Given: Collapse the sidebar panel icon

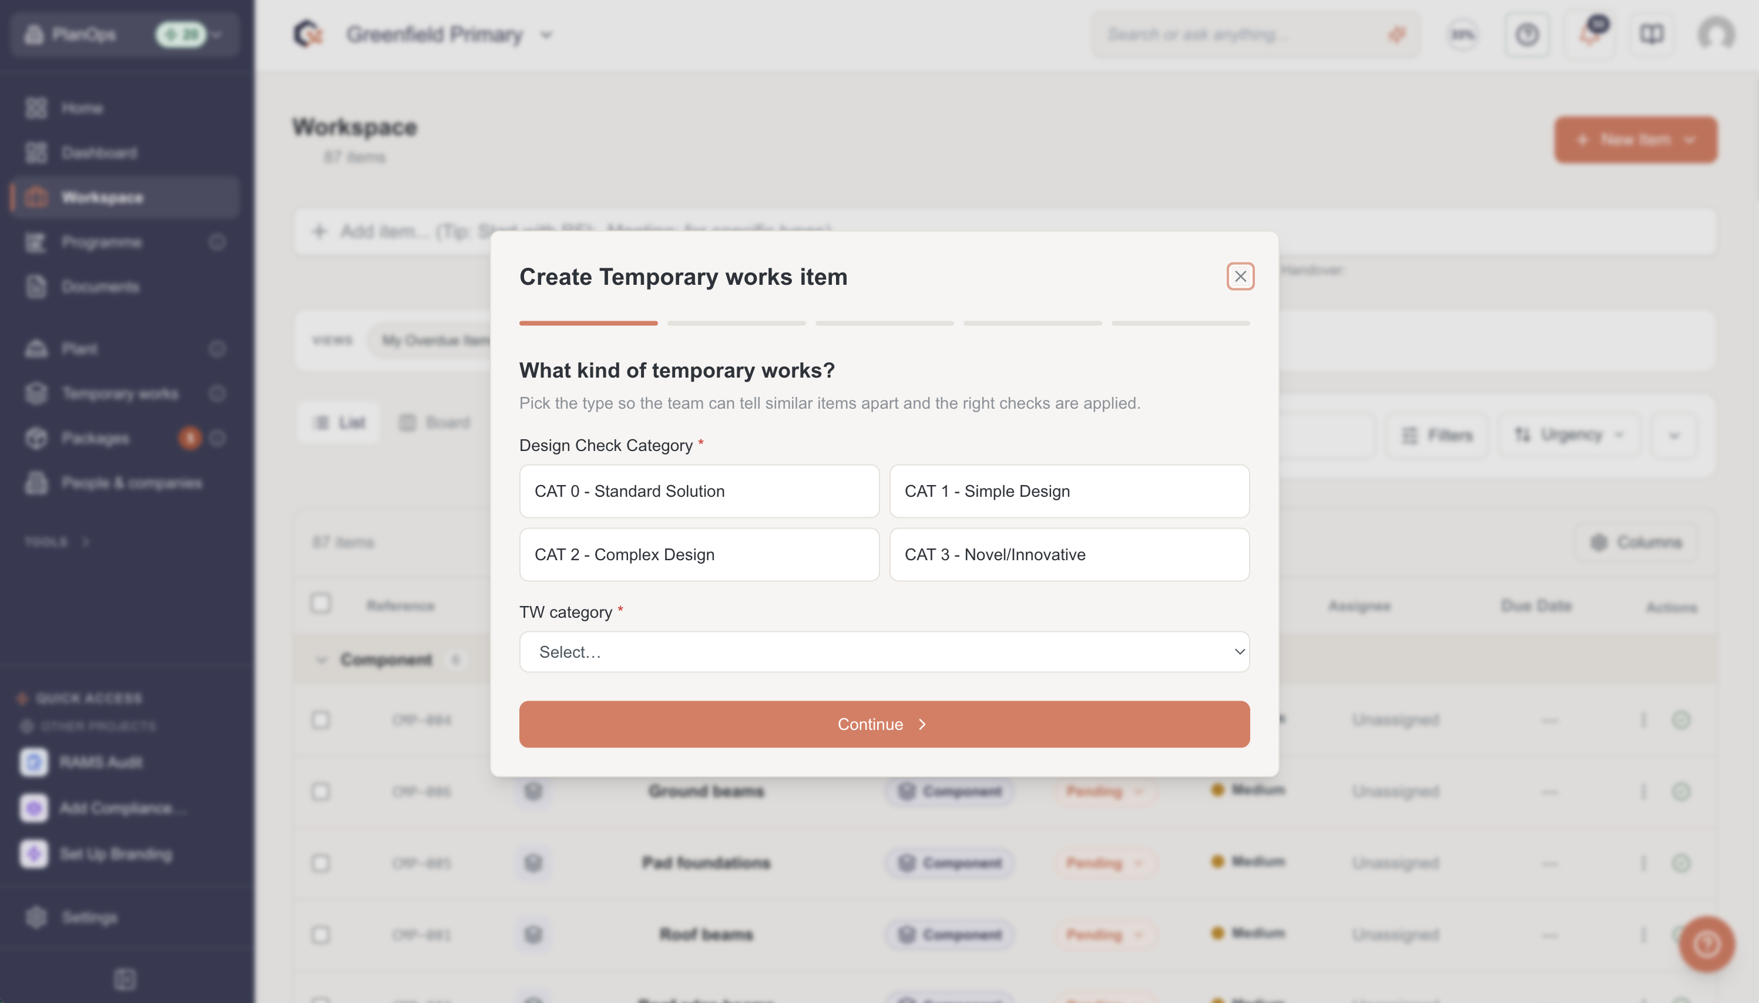Looking at the screenshot, I should [x=125, y=979].
